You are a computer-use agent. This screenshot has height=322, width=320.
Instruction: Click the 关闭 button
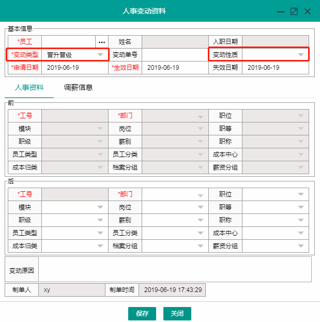(177, 314)
